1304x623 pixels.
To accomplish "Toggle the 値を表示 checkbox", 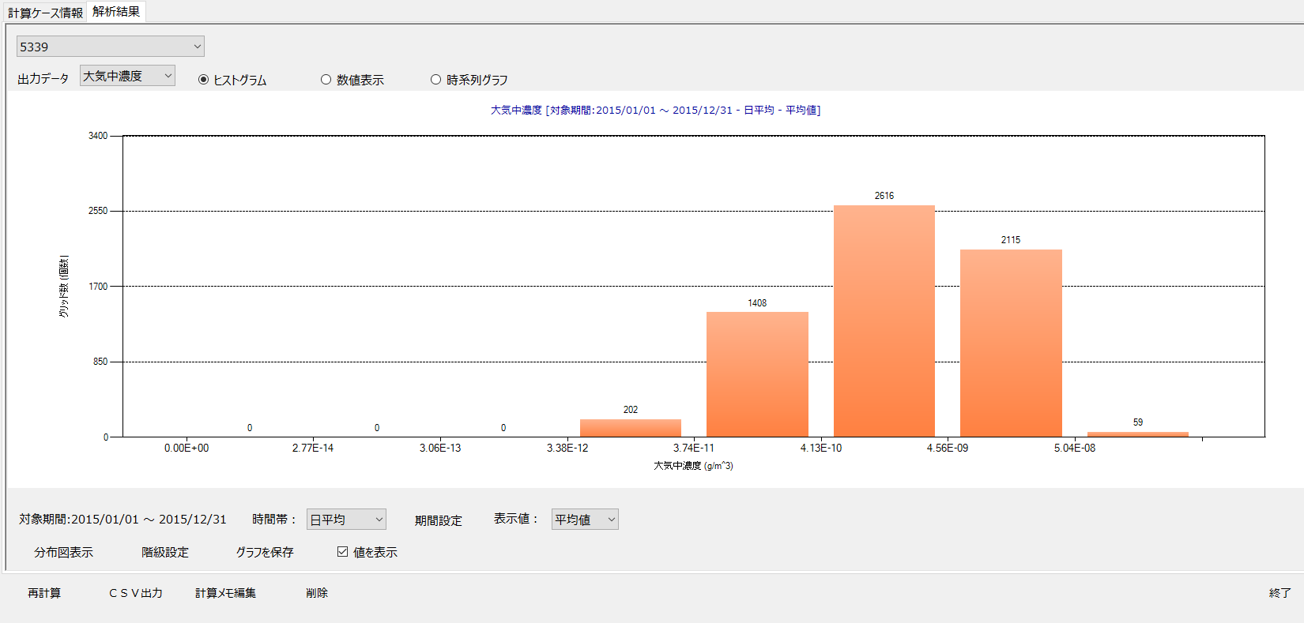I will point(367,552).
